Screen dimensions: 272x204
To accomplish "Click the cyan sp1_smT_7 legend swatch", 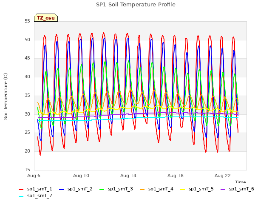I will 21,196.
